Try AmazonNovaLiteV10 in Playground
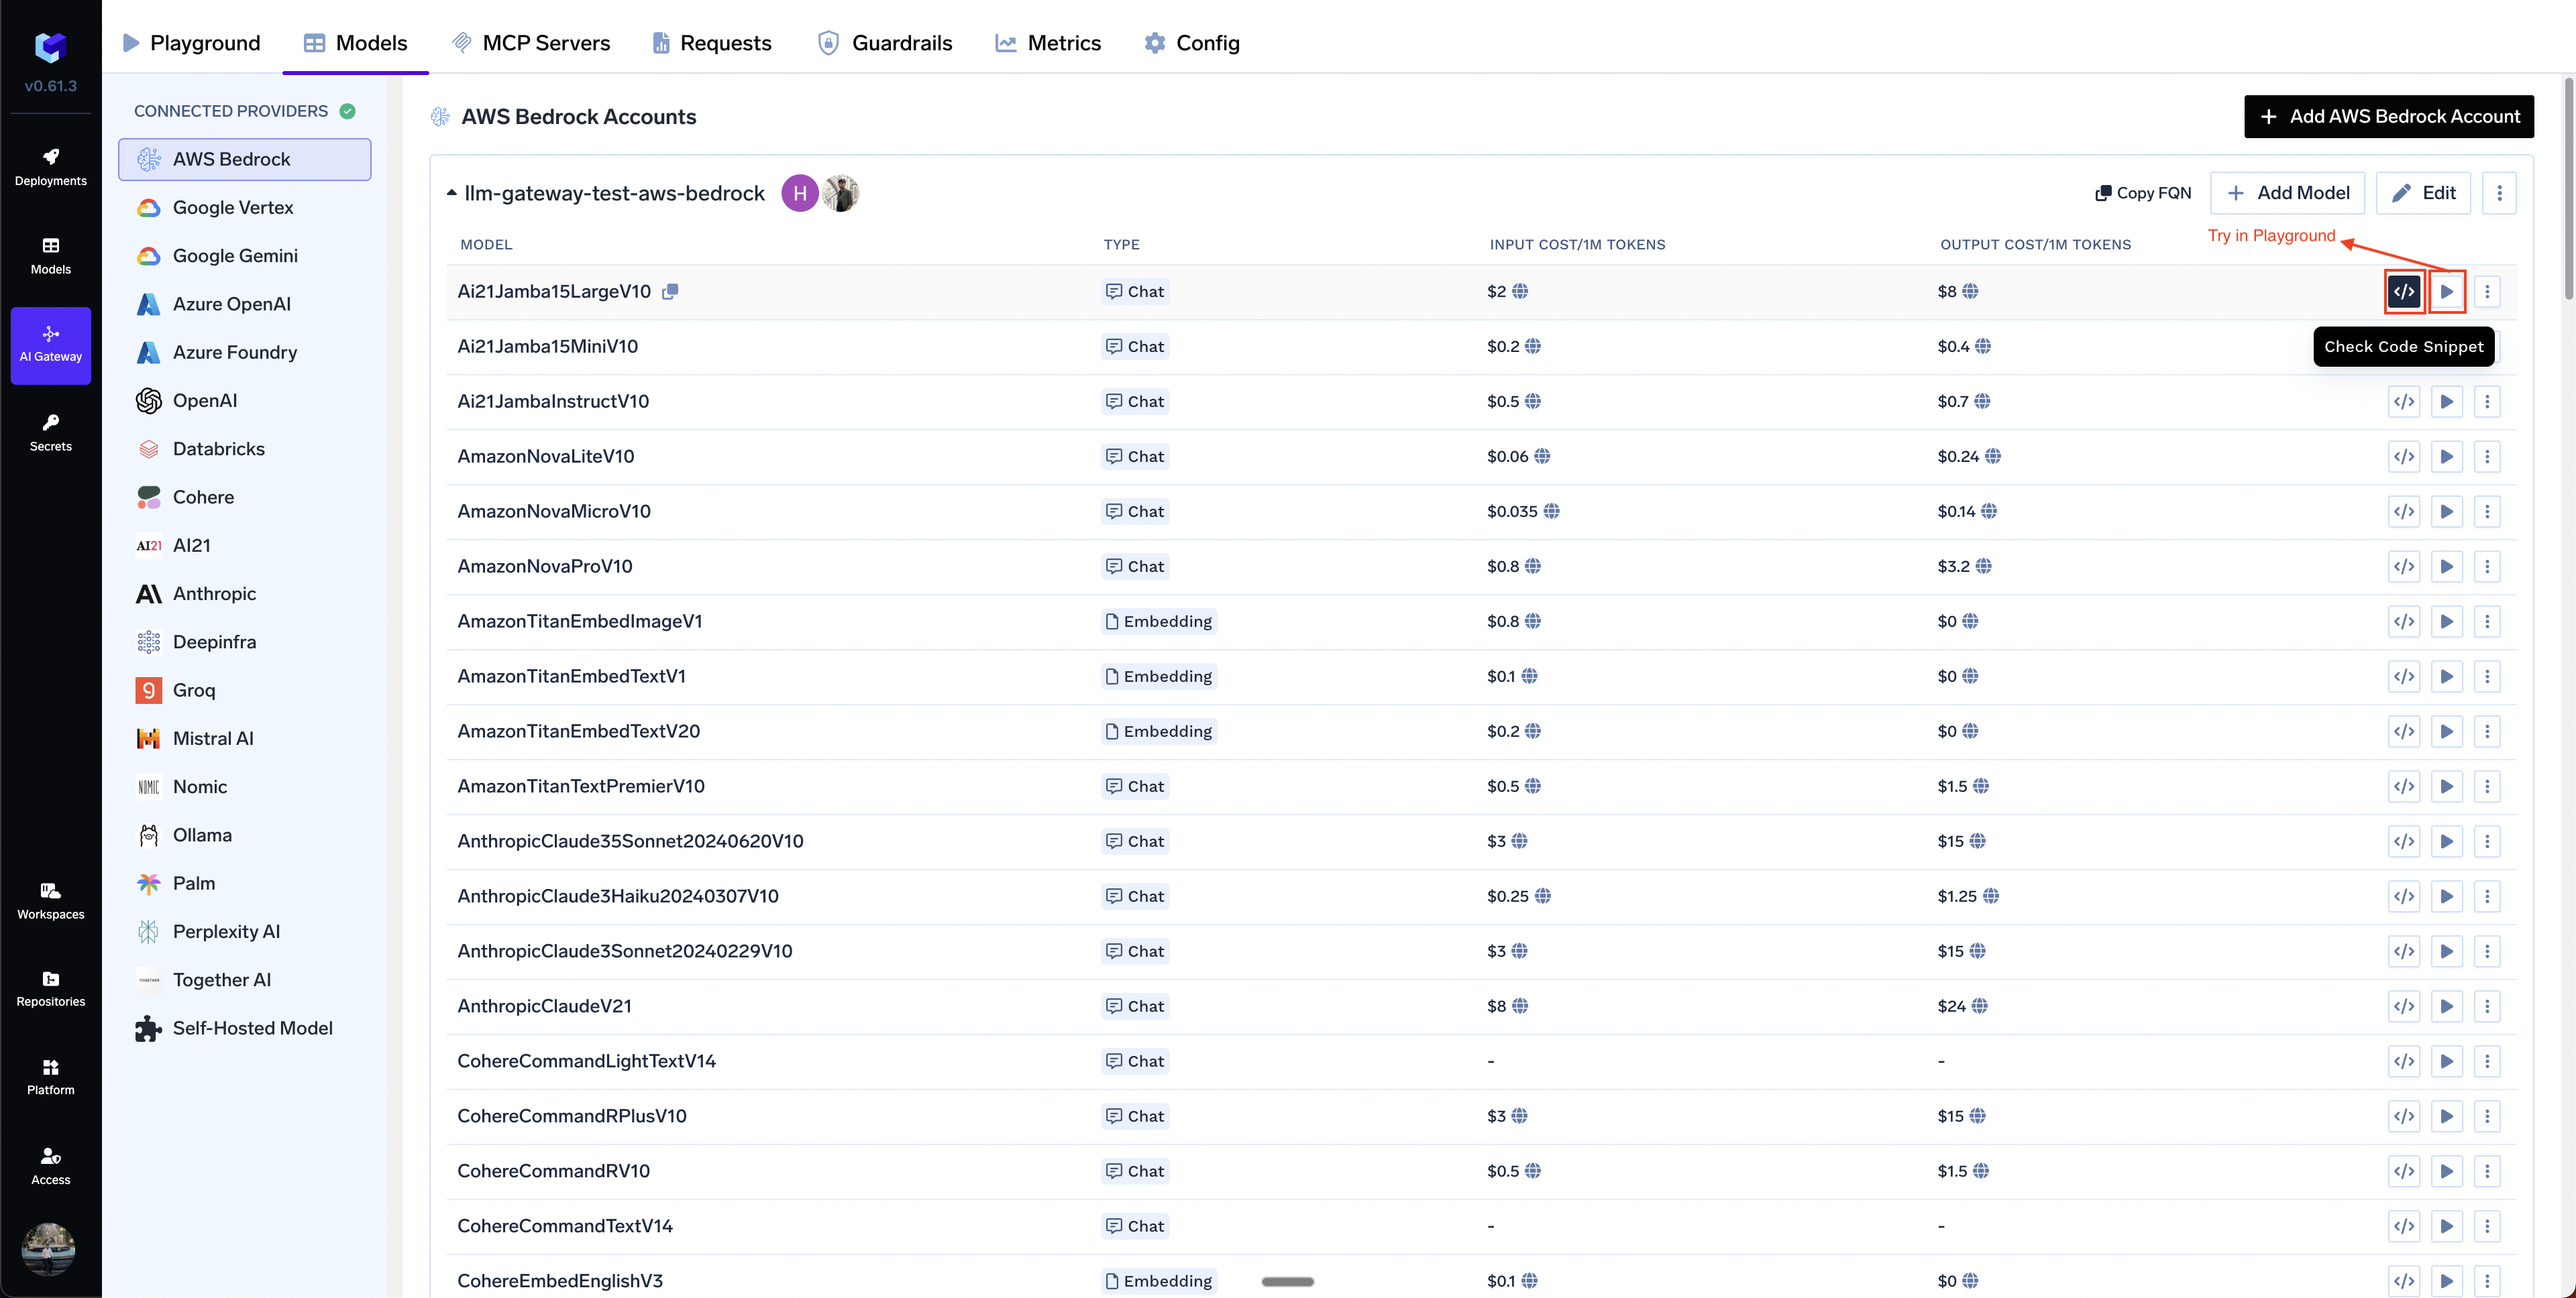2576x1298 pixels. (x=2446, y=457)
